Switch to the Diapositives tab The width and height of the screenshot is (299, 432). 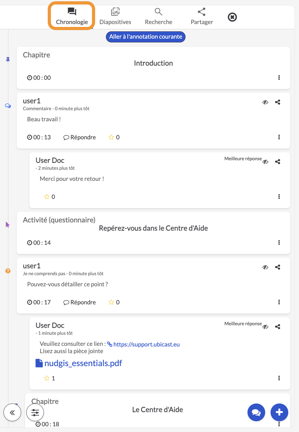[115, 16]
